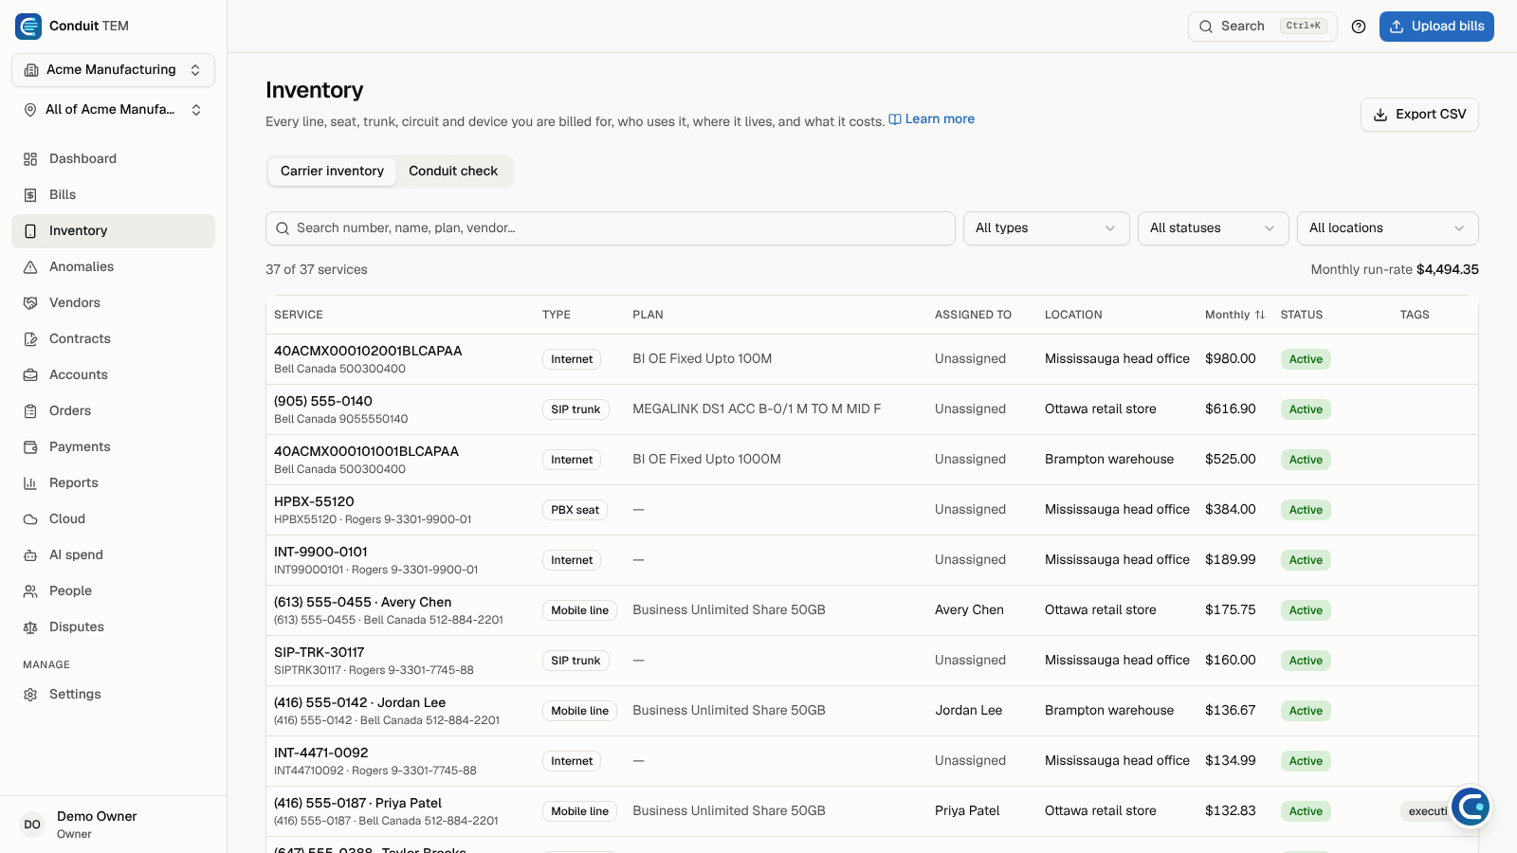Go to People in sidebar
The image size is (1517, 853).
(113, 591)
